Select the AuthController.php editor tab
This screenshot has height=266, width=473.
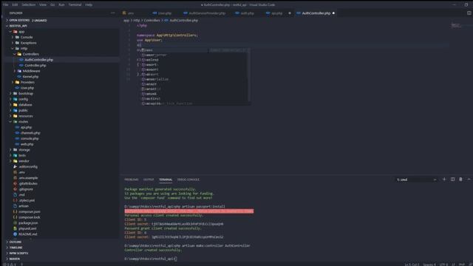pos(316,13)
